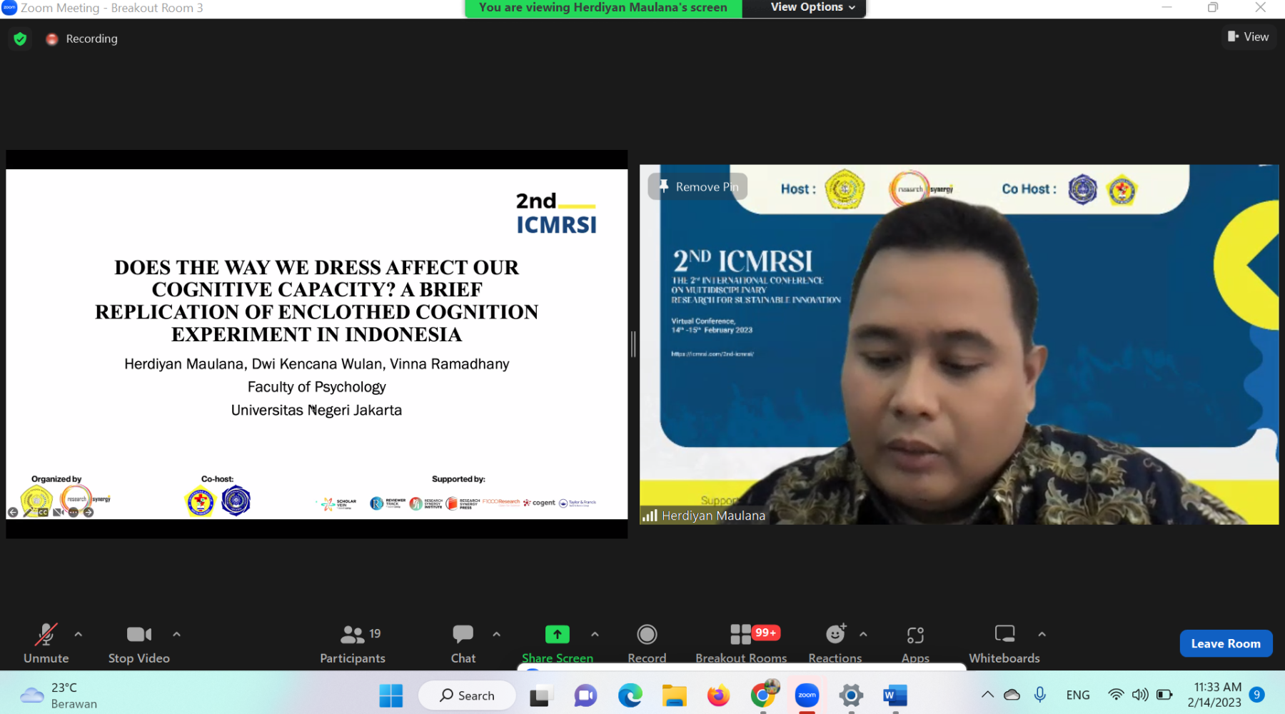Open battery tray icon
1285x714 pixels.
click(1164, 695)
